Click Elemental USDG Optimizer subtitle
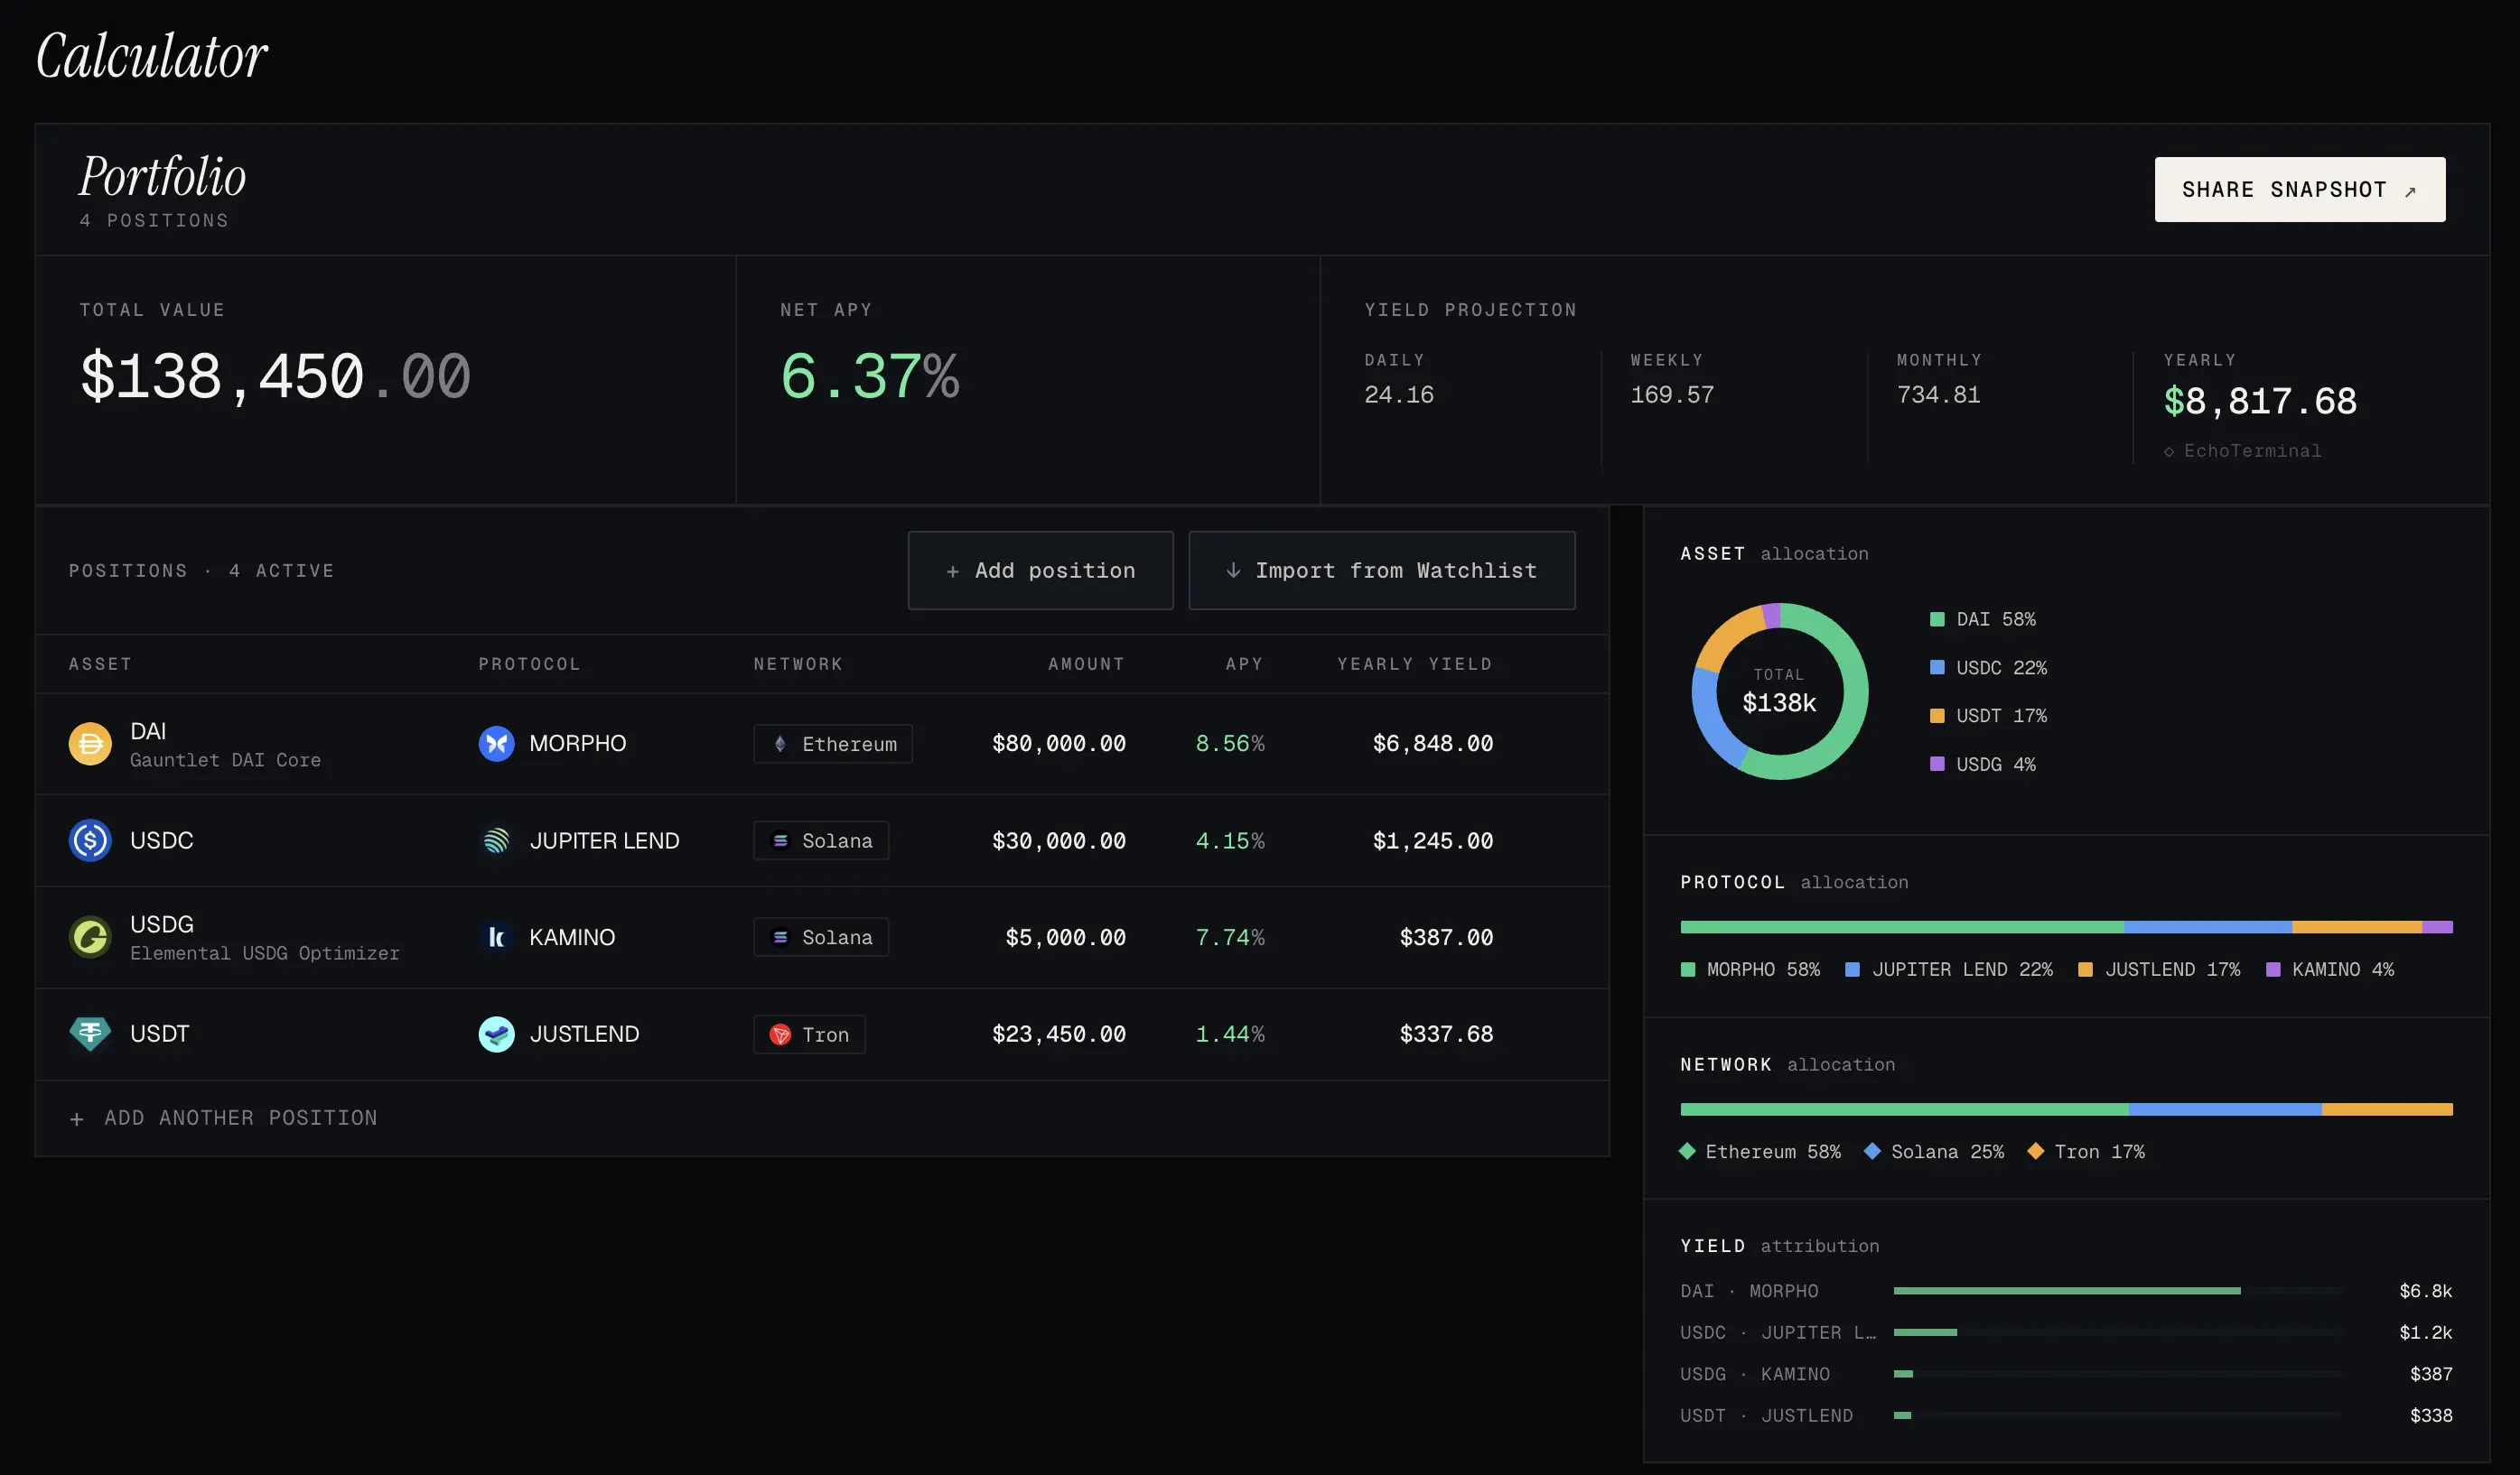The width and height of the screenshot is (2520, 1475). click(265, 953)
